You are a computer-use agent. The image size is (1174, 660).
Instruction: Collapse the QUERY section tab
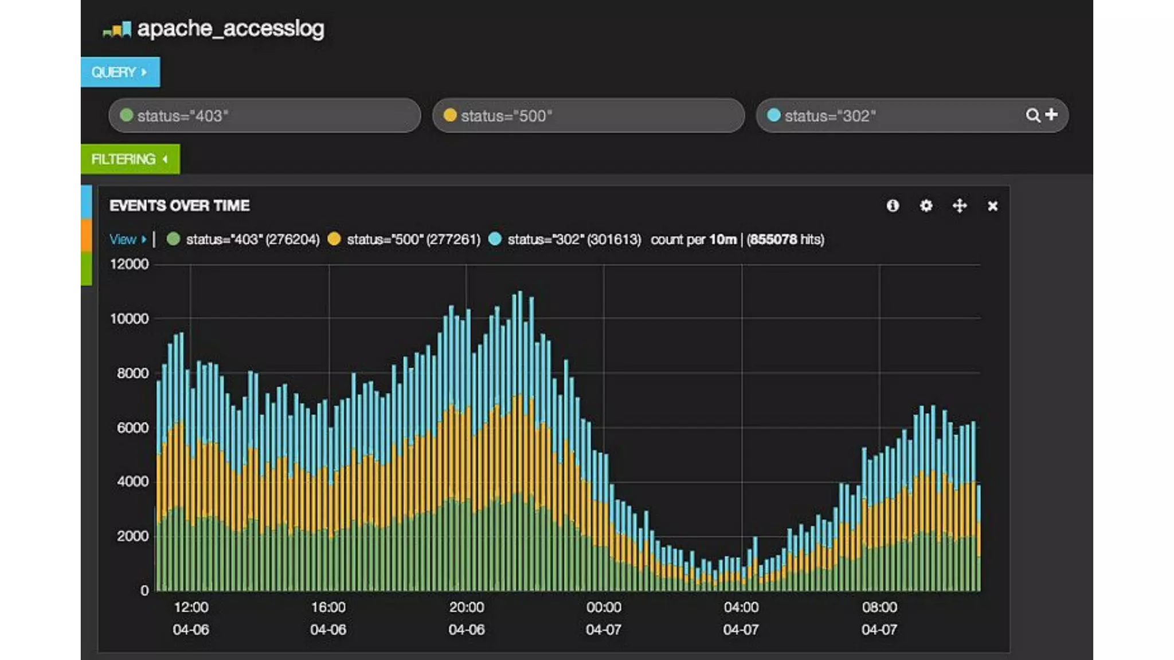[x=120, y=72]
